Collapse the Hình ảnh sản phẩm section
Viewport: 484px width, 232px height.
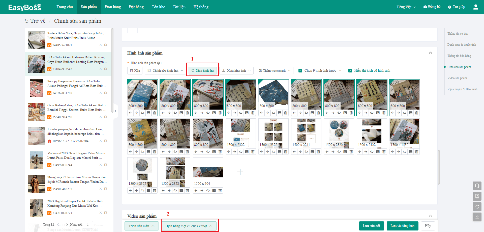point(430,53)
